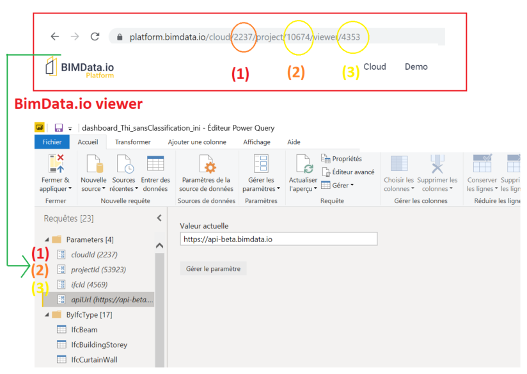Open the Fichier tab
Screen dimensions: 527x374
pyautogui.click(x=52, y=142)
